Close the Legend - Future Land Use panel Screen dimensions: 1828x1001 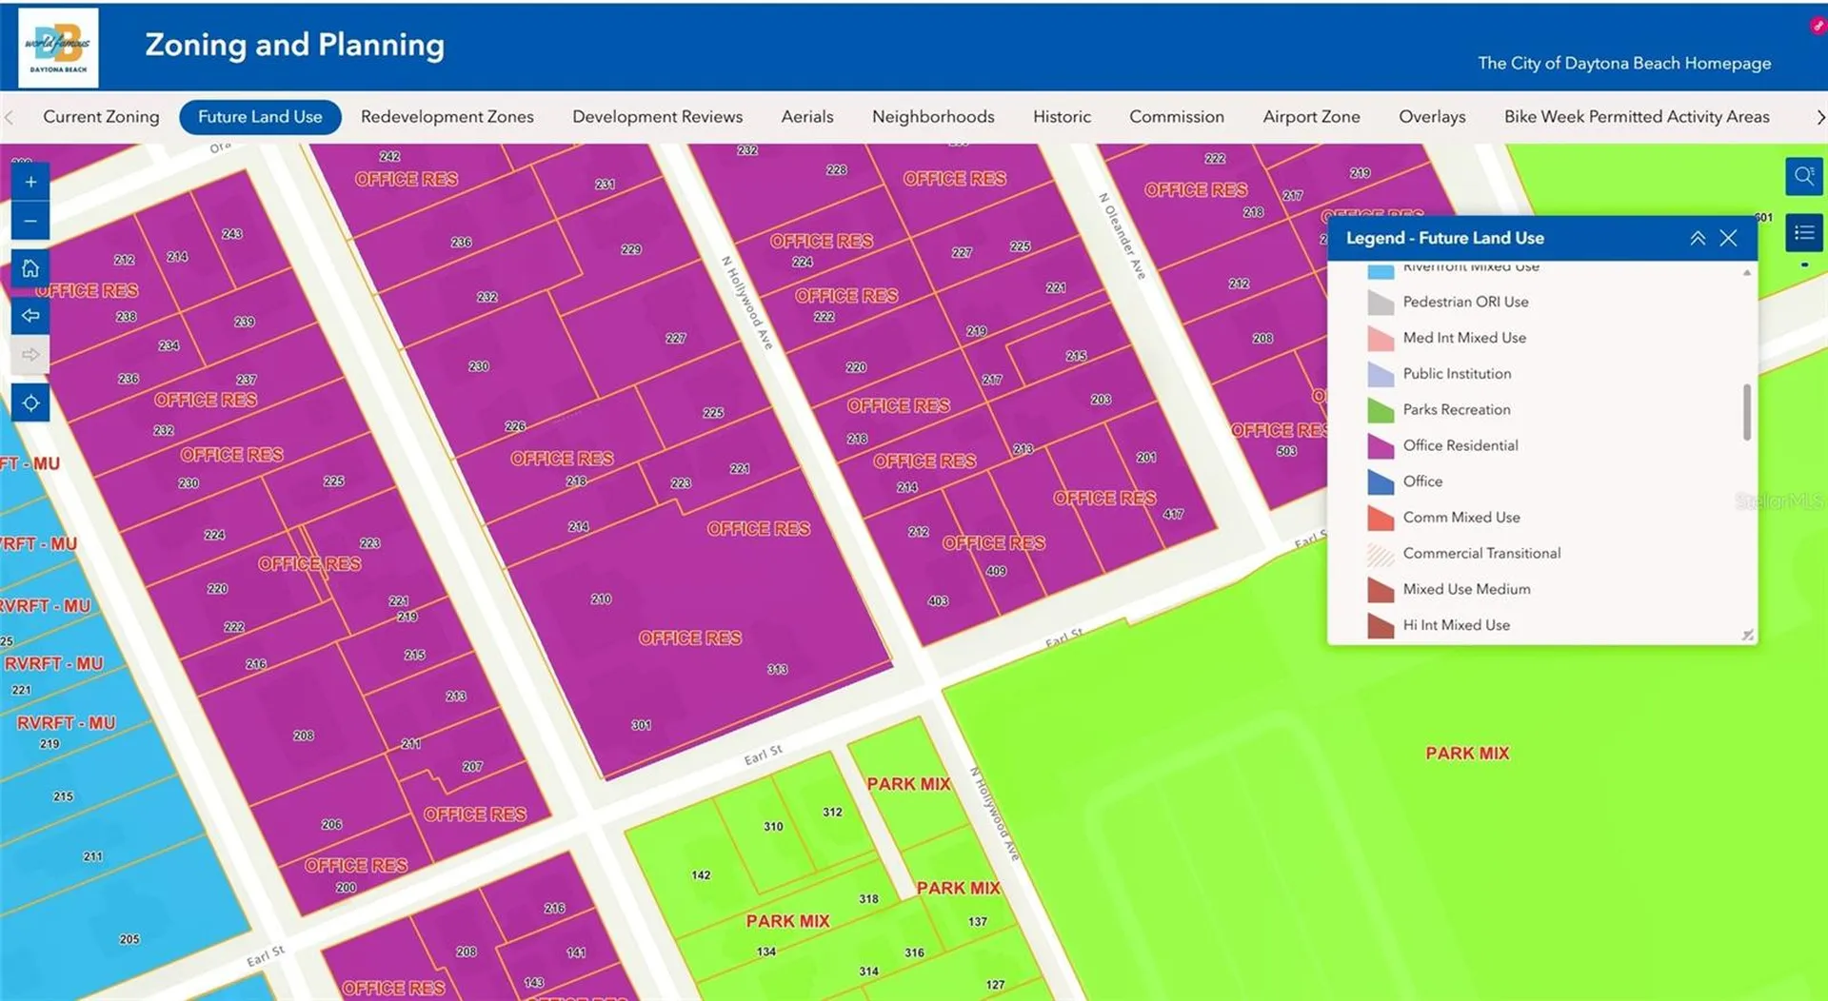[x=1728, y=238]
